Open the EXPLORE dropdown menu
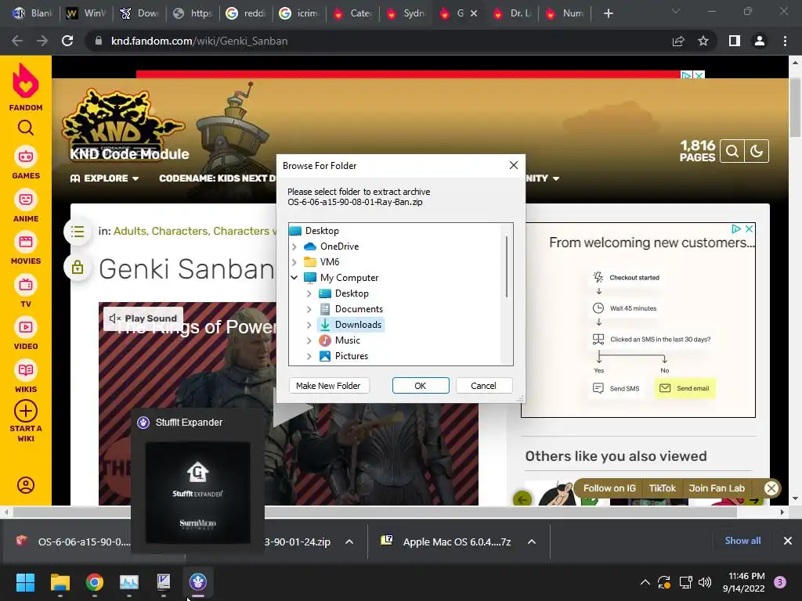 pos(105,178)
